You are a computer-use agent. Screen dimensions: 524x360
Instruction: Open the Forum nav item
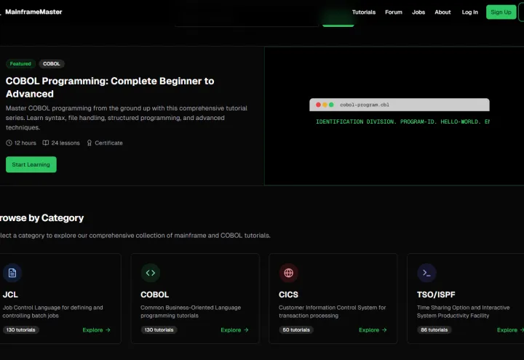394,12
